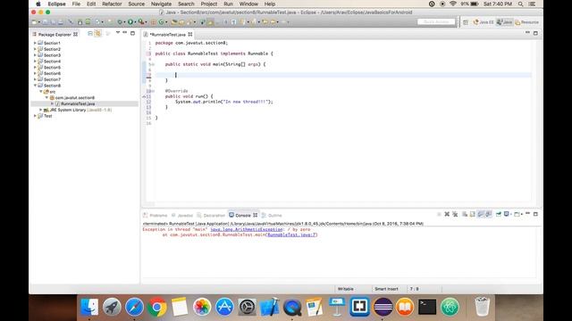
Task: Open the Project menu
Action: 208,4
